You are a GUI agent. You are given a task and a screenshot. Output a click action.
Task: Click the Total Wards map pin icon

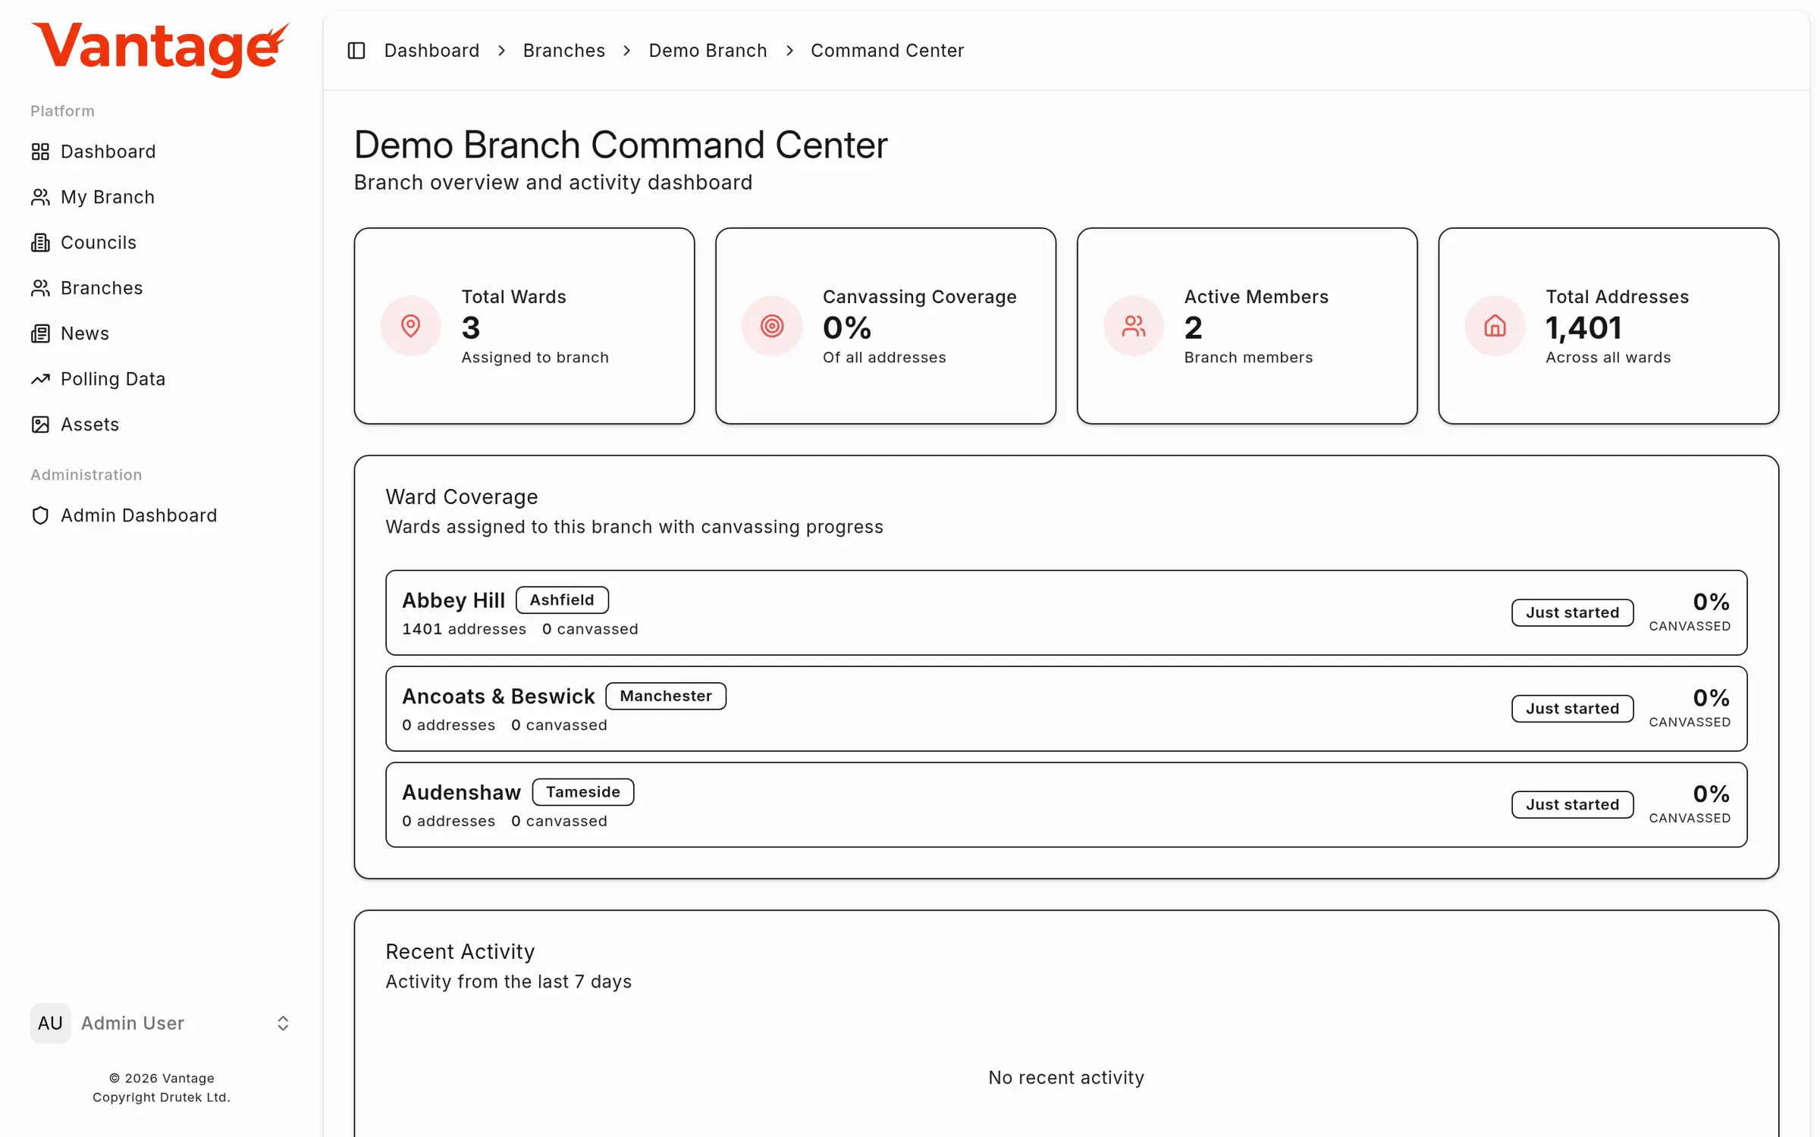click(x=411, y=326)
